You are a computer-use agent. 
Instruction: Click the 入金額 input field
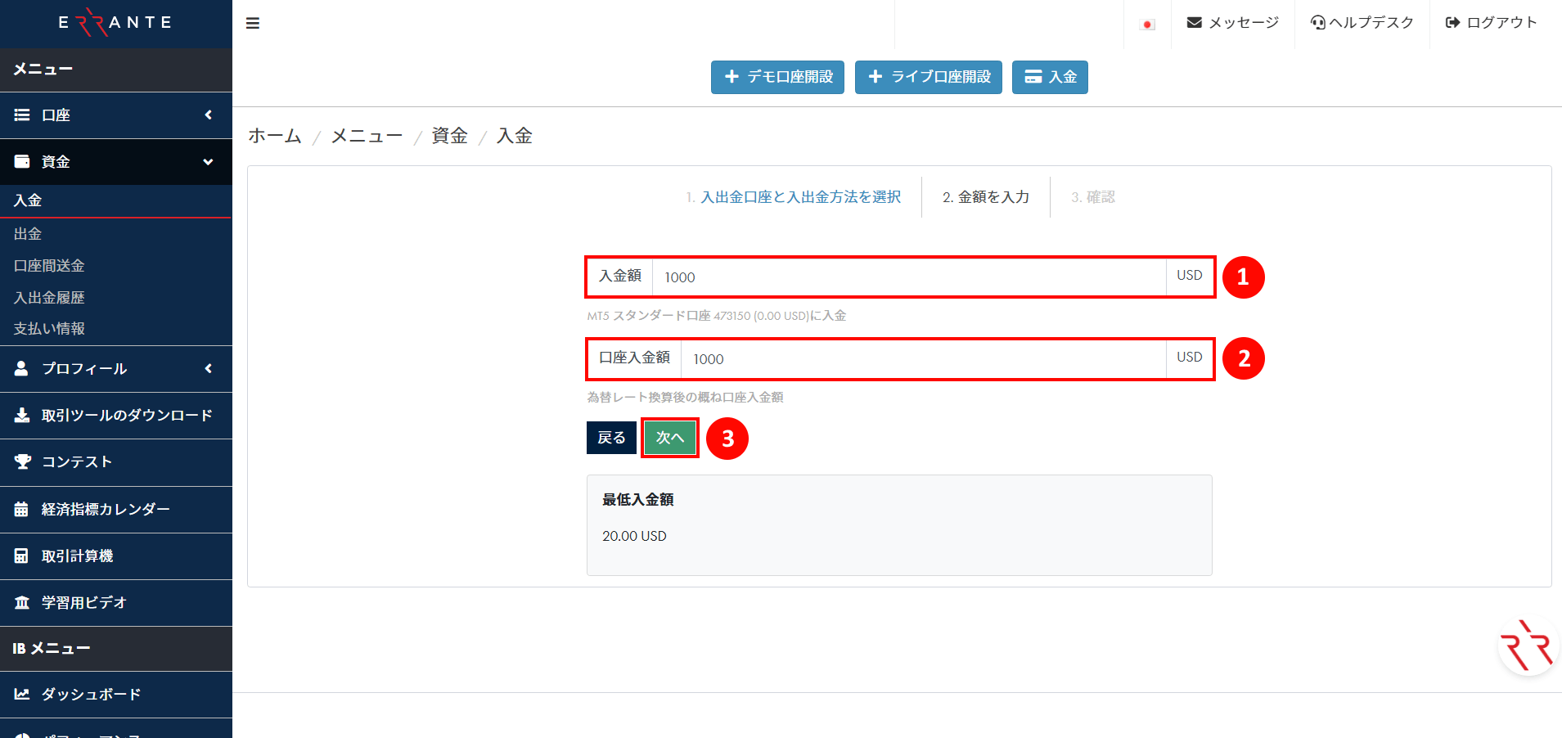pos(908,277)
